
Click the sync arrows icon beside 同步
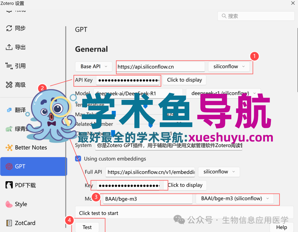tap(9, 28)
